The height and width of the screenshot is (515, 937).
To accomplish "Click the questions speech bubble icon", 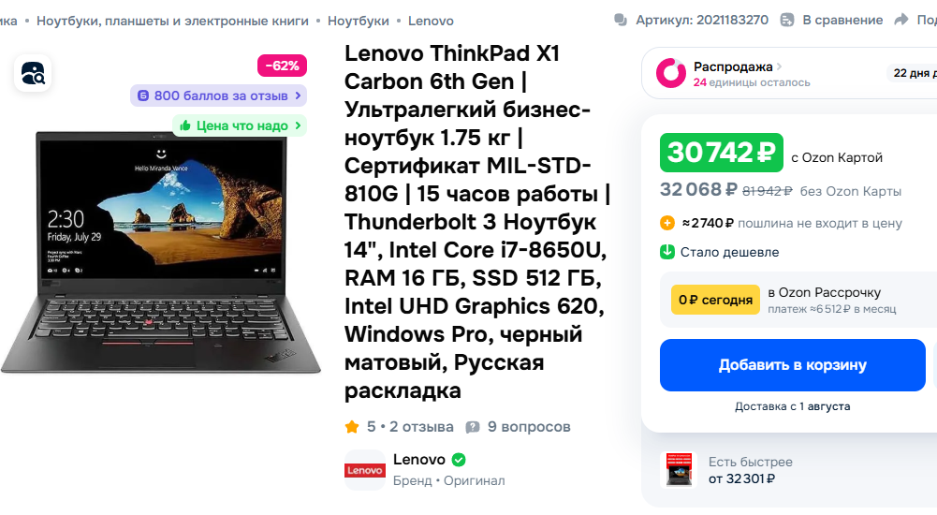I will tap(473, 427).
